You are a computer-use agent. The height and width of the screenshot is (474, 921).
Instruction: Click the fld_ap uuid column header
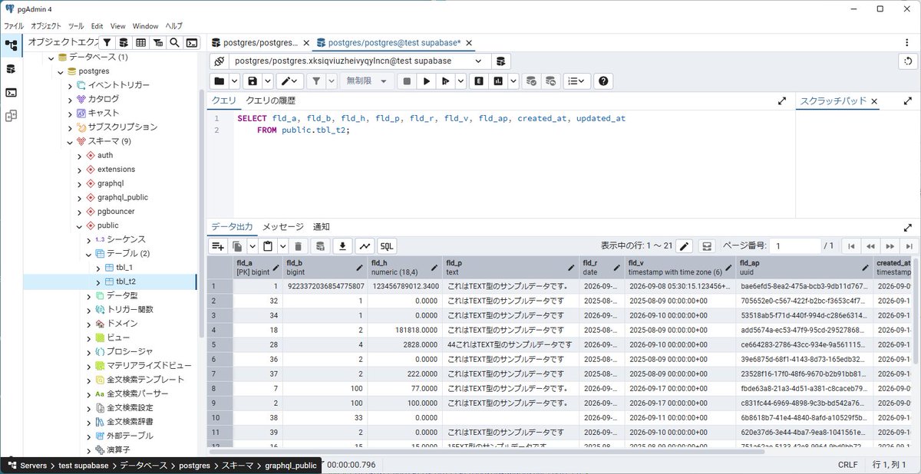[x=803, y=267]
